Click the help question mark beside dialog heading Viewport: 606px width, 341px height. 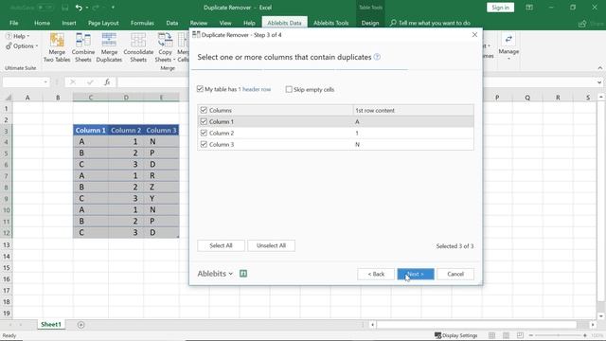(x=377, y=57)
